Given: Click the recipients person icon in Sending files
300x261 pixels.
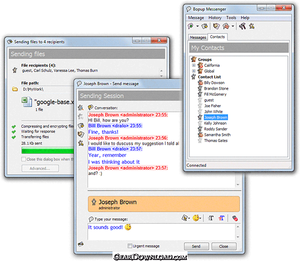Looking at the screenshot, I should (x=14, y=70).
